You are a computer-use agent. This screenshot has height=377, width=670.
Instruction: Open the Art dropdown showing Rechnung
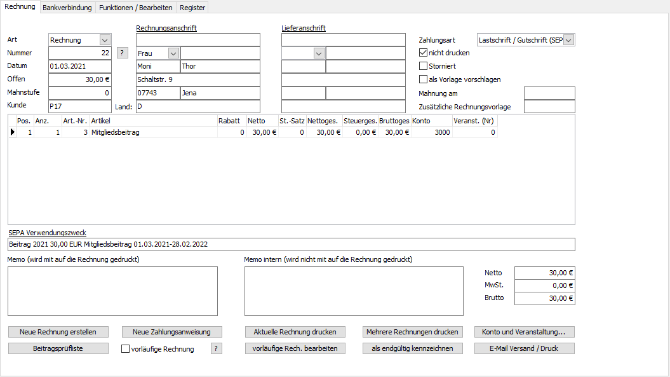click(105, 40)
